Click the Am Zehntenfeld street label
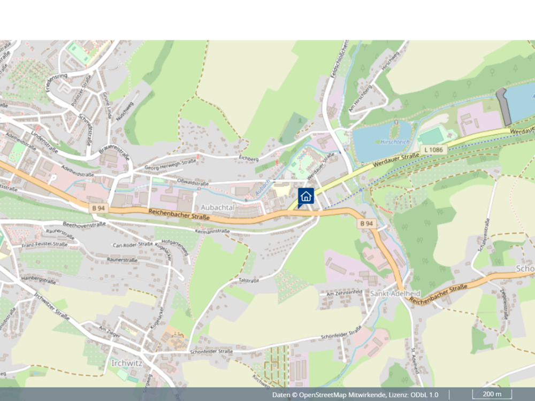Image resolution: width=535 pixels, height=401 pixels. click(x=344, y=293)
